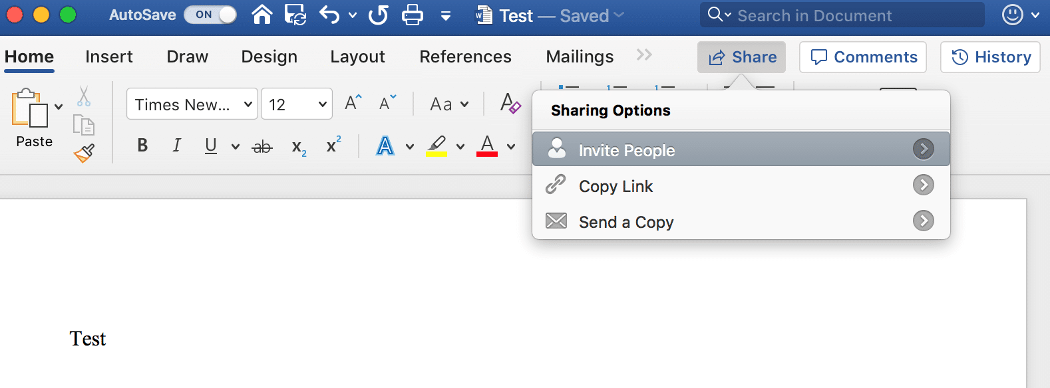Toggle the AutoSave switch off
Image resolution: width=1050 pixels, height=388 pixels.
coord(210,15)
